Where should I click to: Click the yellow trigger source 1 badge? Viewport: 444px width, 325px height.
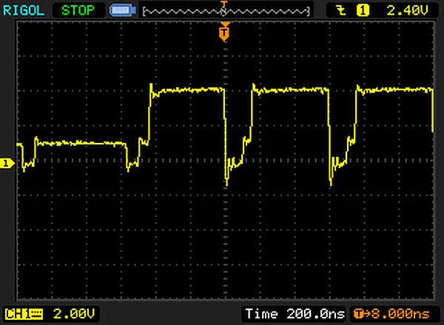pos(363,10)
